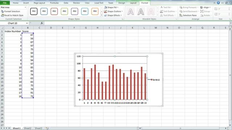Click the Insert Function fx icon
The height and width of the screenshot is (130, 232).
pos(42,23)
